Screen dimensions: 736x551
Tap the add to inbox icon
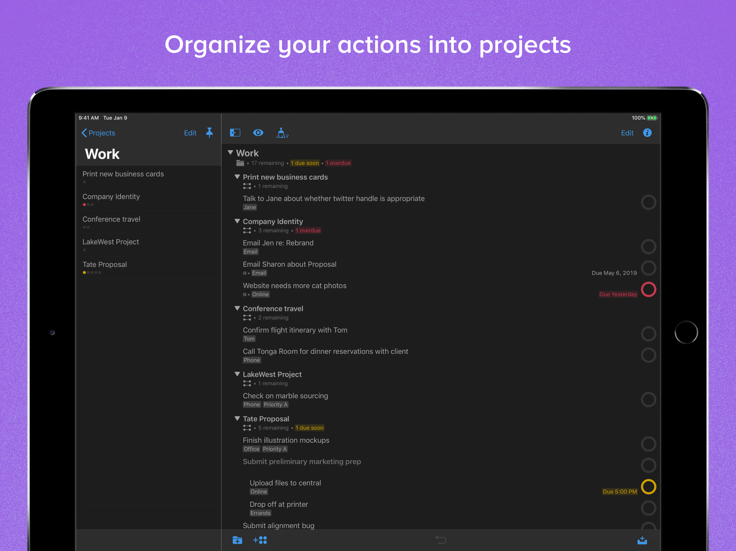tap(642, 540)
